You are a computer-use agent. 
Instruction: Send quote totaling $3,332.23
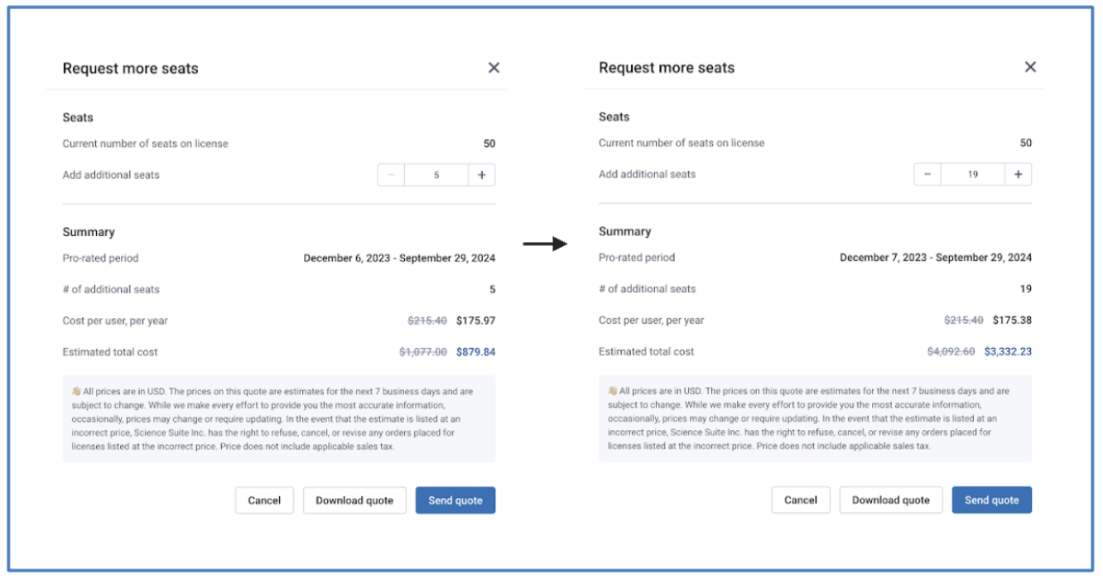992,500
